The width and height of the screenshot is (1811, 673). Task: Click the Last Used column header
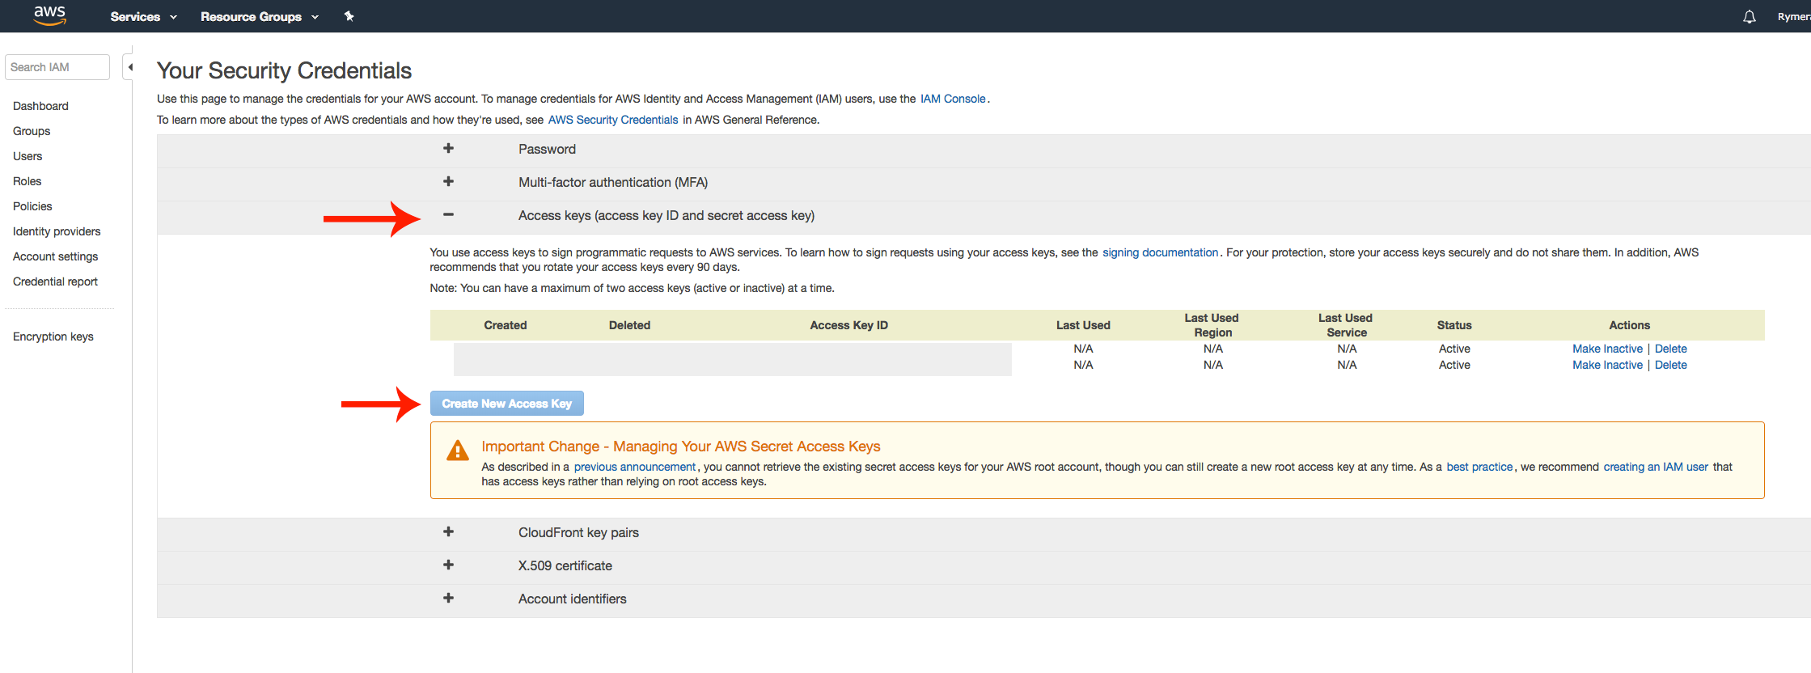click(1083, 325)
